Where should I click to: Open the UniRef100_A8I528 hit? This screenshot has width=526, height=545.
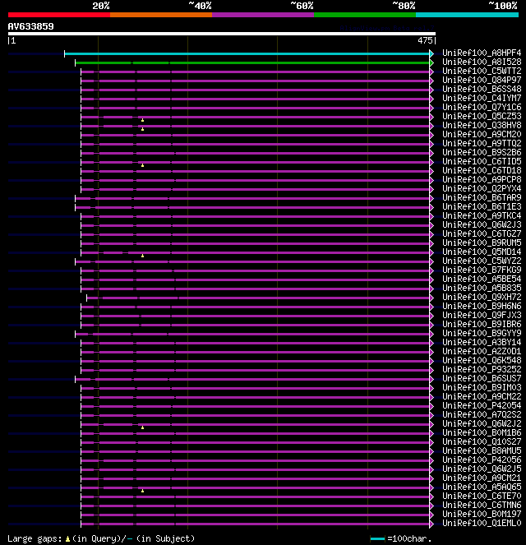[482, 62]
